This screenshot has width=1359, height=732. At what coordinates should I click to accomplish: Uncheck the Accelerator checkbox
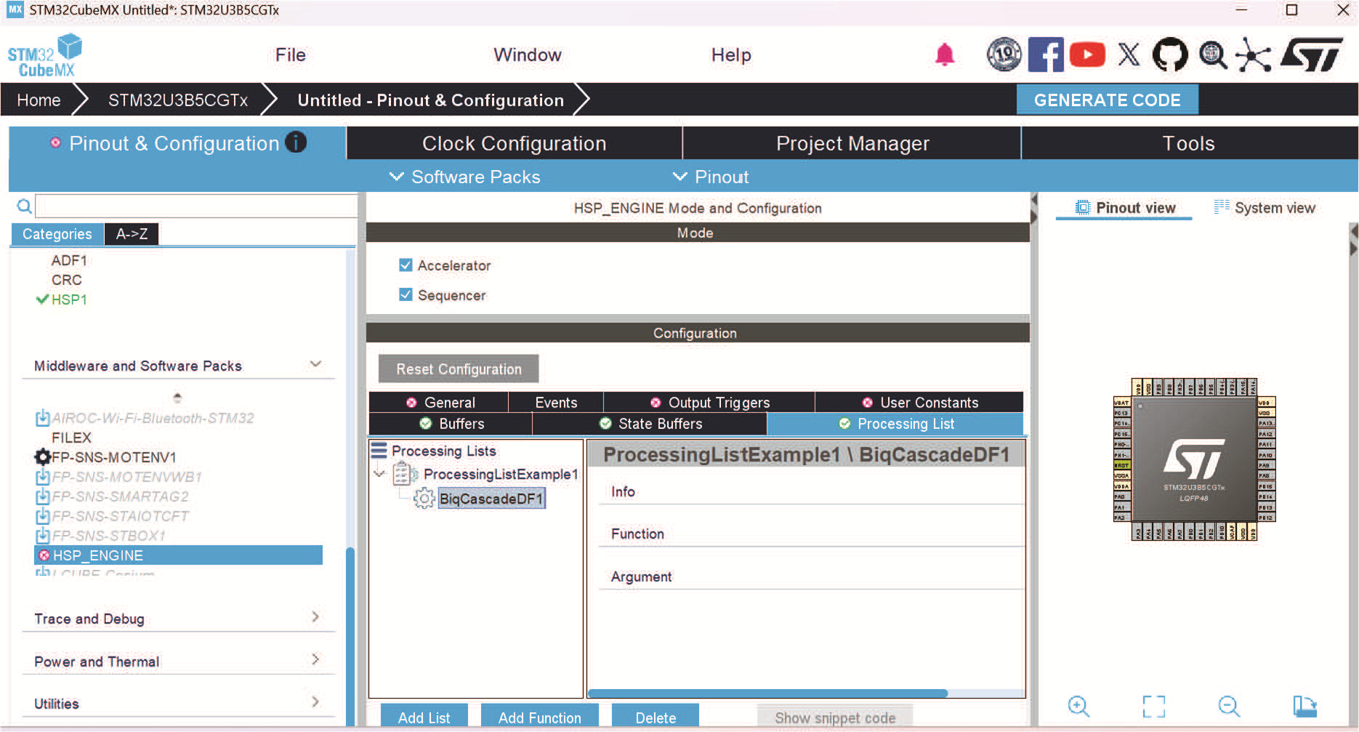(x=406, y=265)
